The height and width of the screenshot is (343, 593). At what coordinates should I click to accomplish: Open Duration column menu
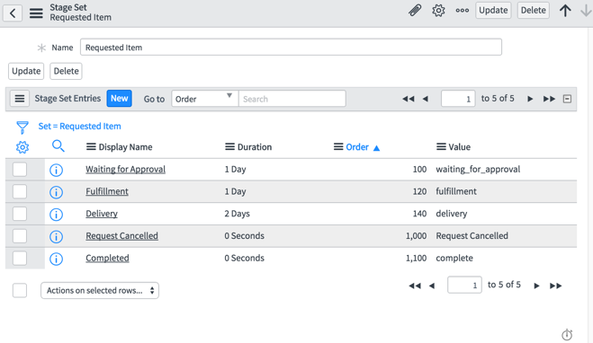229,146
